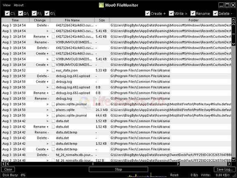Uncheck the D:\ drive checkbox
Viewport: 237px width, 178px height.
pyautogui.click(x=21, y=13)
